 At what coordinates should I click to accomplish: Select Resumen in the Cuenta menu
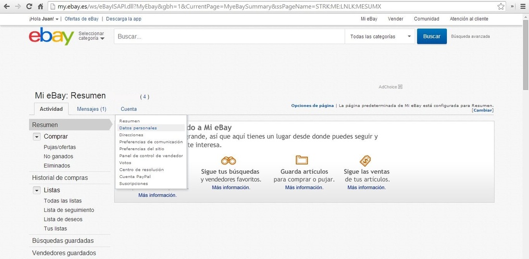(x=129, y=121)
